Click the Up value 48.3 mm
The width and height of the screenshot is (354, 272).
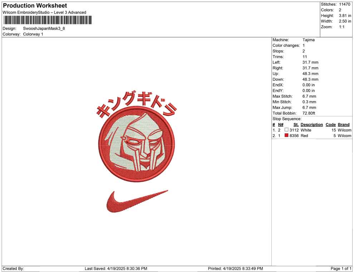tap(310, 74)
